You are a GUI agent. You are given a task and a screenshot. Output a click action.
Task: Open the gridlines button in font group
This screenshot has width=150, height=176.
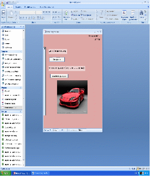coord(39,18)
